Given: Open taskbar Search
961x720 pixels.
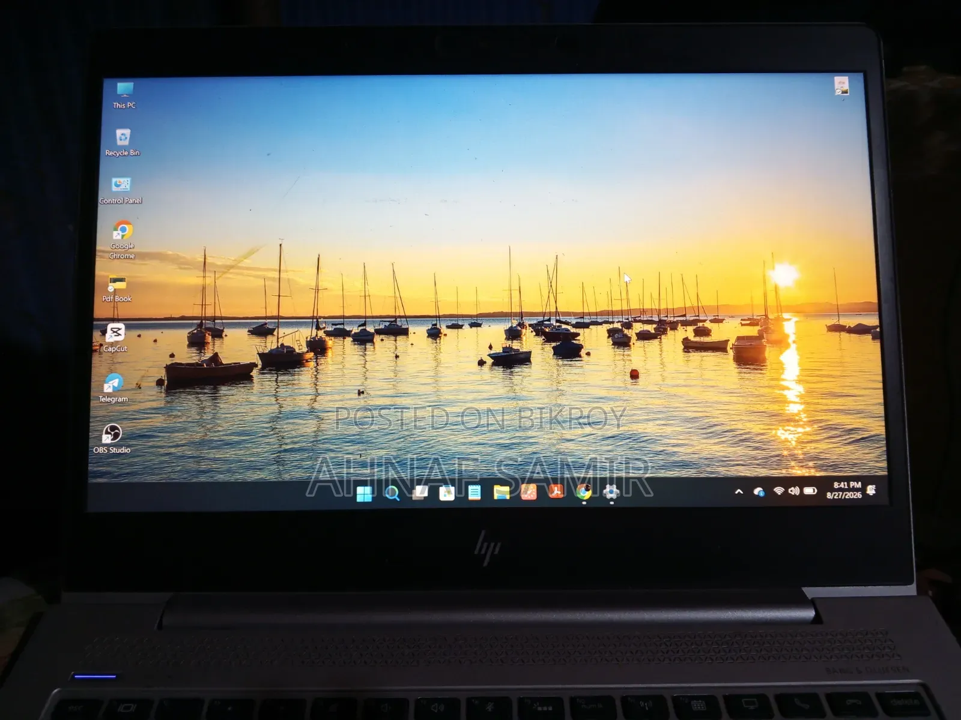Looking at the screenshot, I should point(392,494).
